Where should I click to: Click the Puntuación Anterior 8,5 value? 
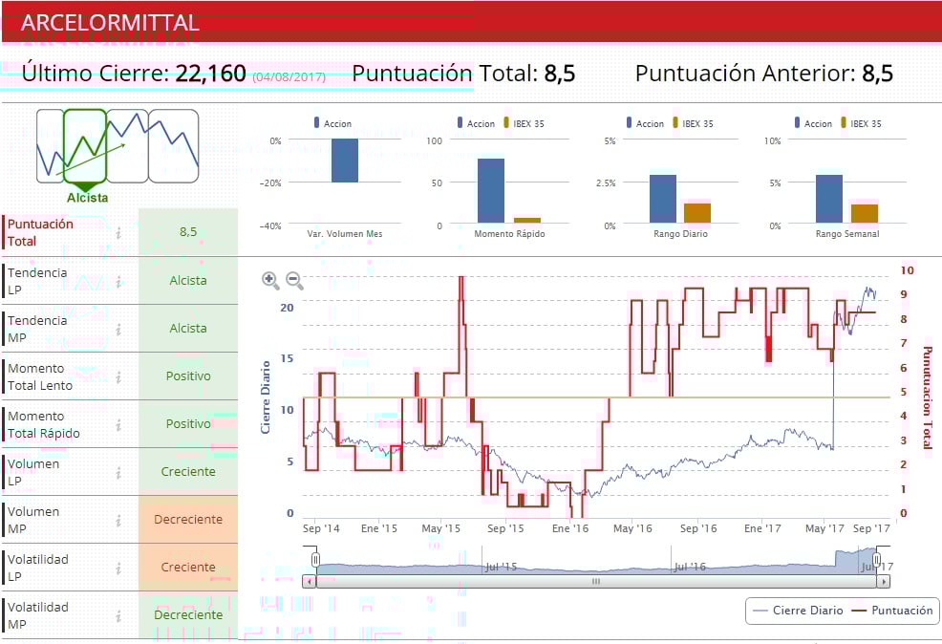click(878, 74)
